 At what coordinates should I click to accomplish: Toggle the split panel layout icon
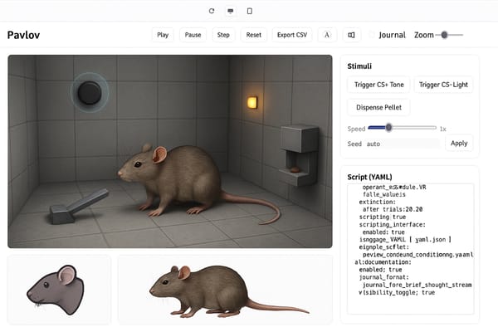click(351, 35)
